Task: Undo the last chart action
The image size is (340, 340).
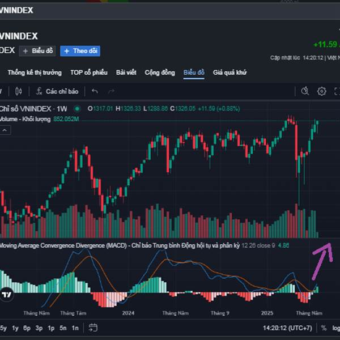Action: pos(95,91)
